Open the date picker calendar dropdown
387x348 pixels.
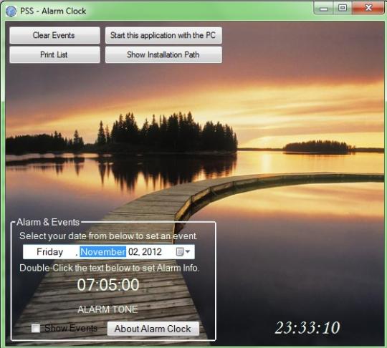[x=183, y=252]
